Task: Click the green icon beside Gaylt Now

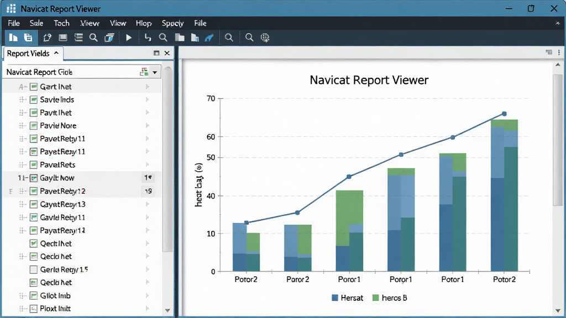Action: click(x=34, y=178)
